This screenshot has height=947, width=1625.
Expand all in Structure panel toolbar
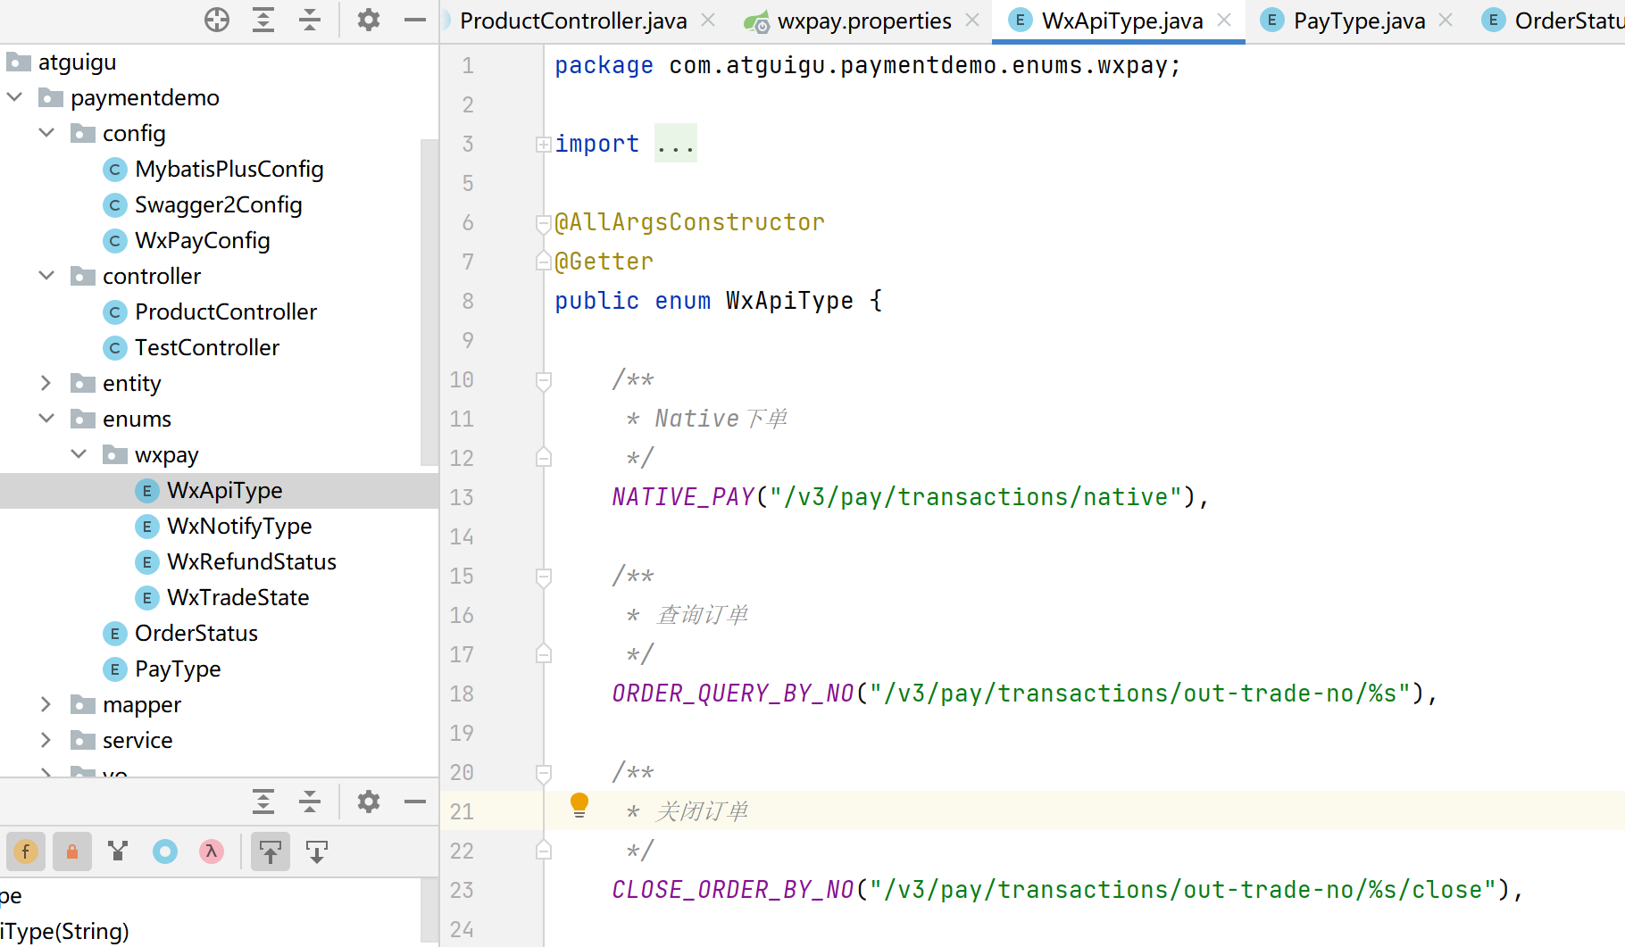pyautogui.click(x=263, y=802)
